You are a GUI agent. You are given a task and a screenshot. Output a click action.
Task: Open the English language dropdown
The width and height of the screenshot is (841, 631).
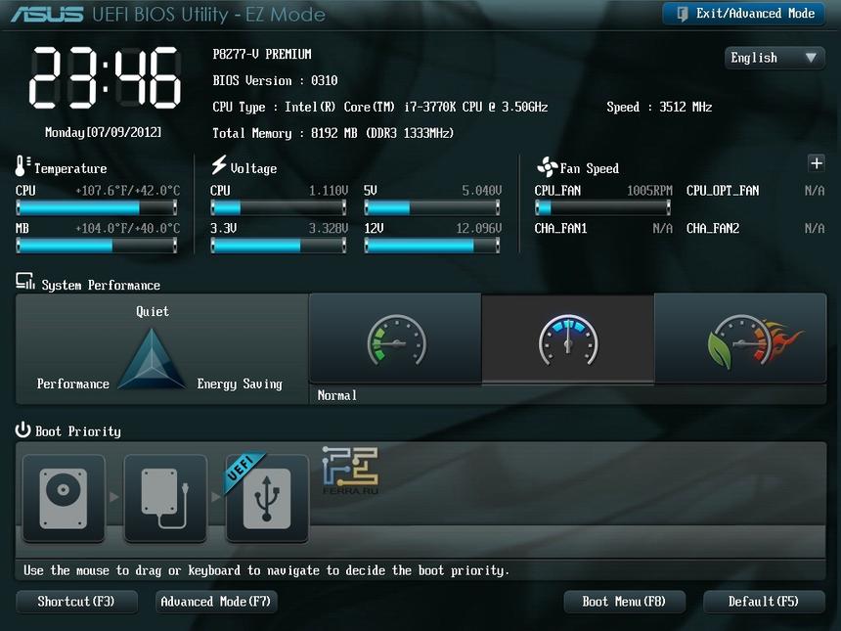[775, 58]
